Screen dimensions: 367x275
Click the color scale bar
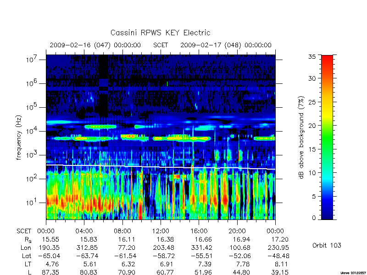tap(327, 137)
